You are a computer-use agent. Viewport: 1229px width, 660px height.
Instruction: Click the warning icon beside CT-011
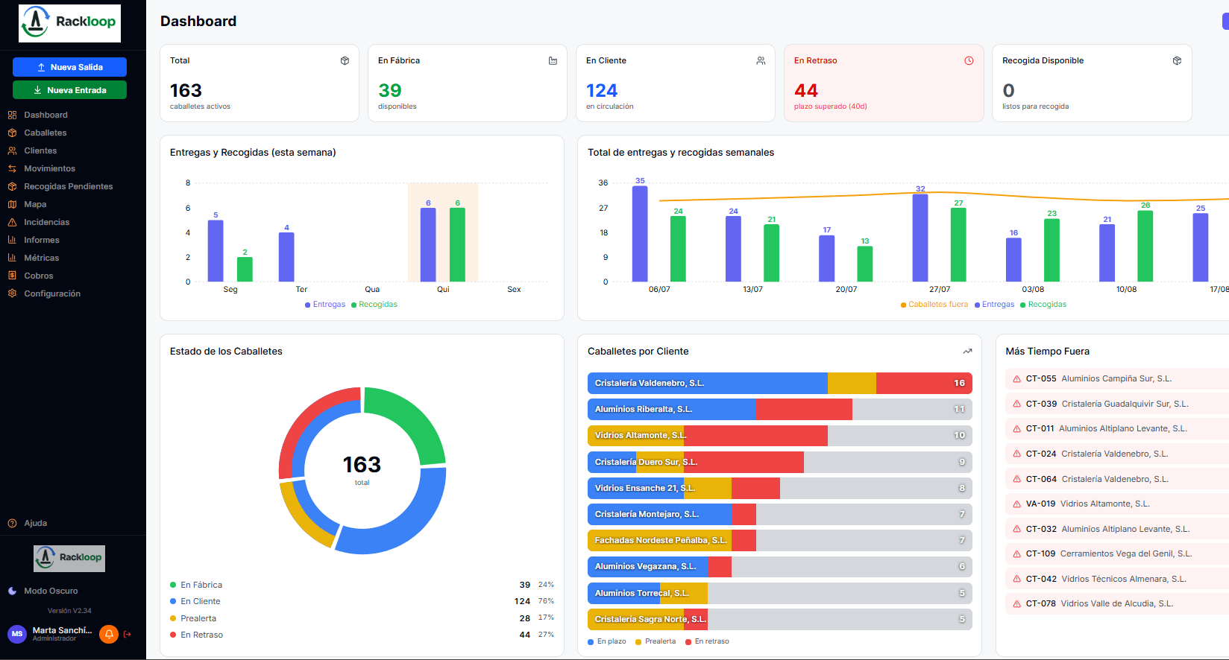[x=1016, y=429]
